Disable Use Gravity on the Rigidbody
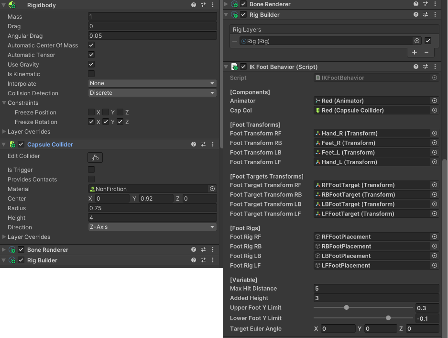Screen dimensions: 448x338 click(x=90, y=64)
